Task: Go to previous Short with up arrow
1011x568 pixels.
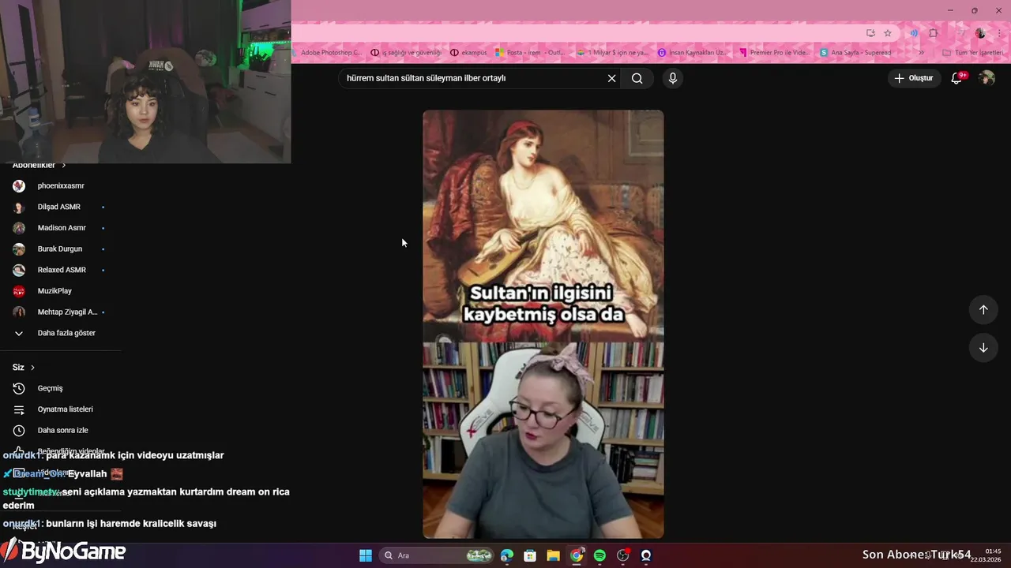Action: tap(983, 310)
